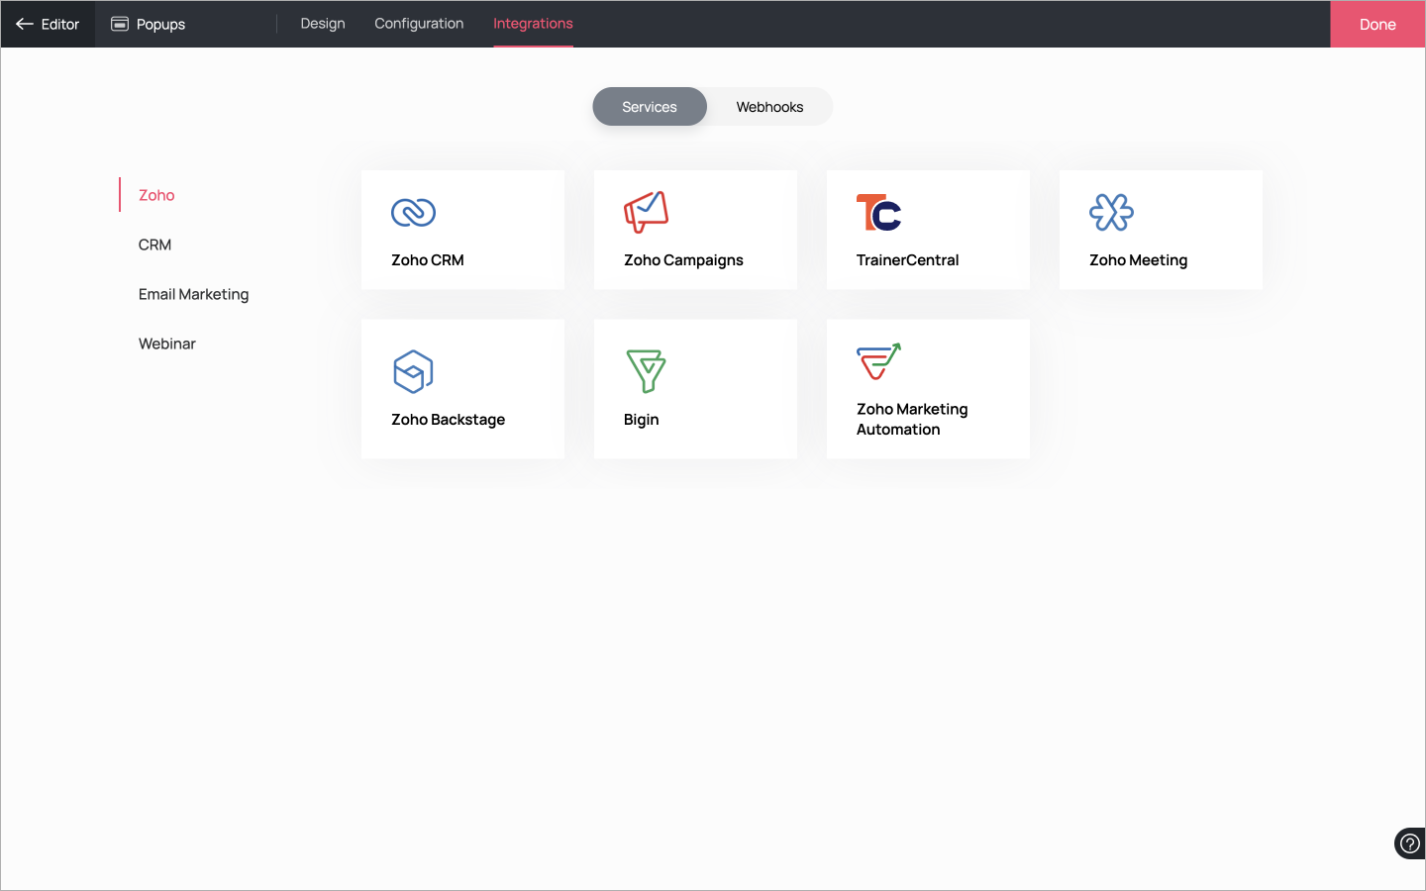
Task: Select the Integrations tab
Action: point(533,24)
